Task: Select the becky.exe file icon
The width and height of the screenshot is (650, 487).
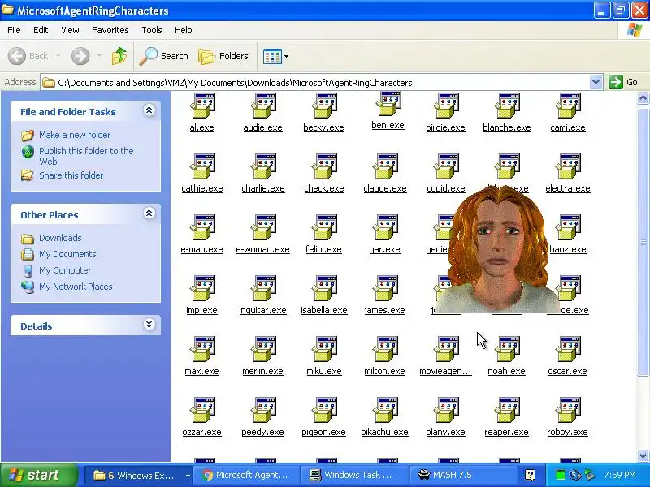Action: point(324,106)
